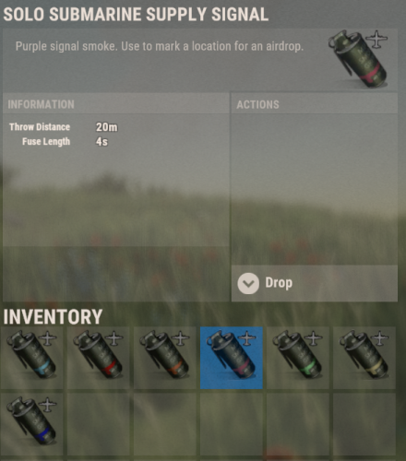Screen dimensions: 406x461
Task: Select the red-banded supply signal grenade
Action: point(98,358)
